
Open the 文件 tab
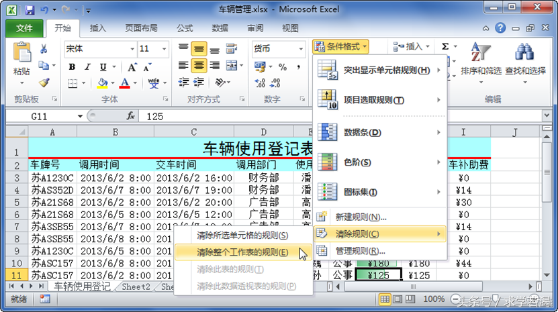24,28
